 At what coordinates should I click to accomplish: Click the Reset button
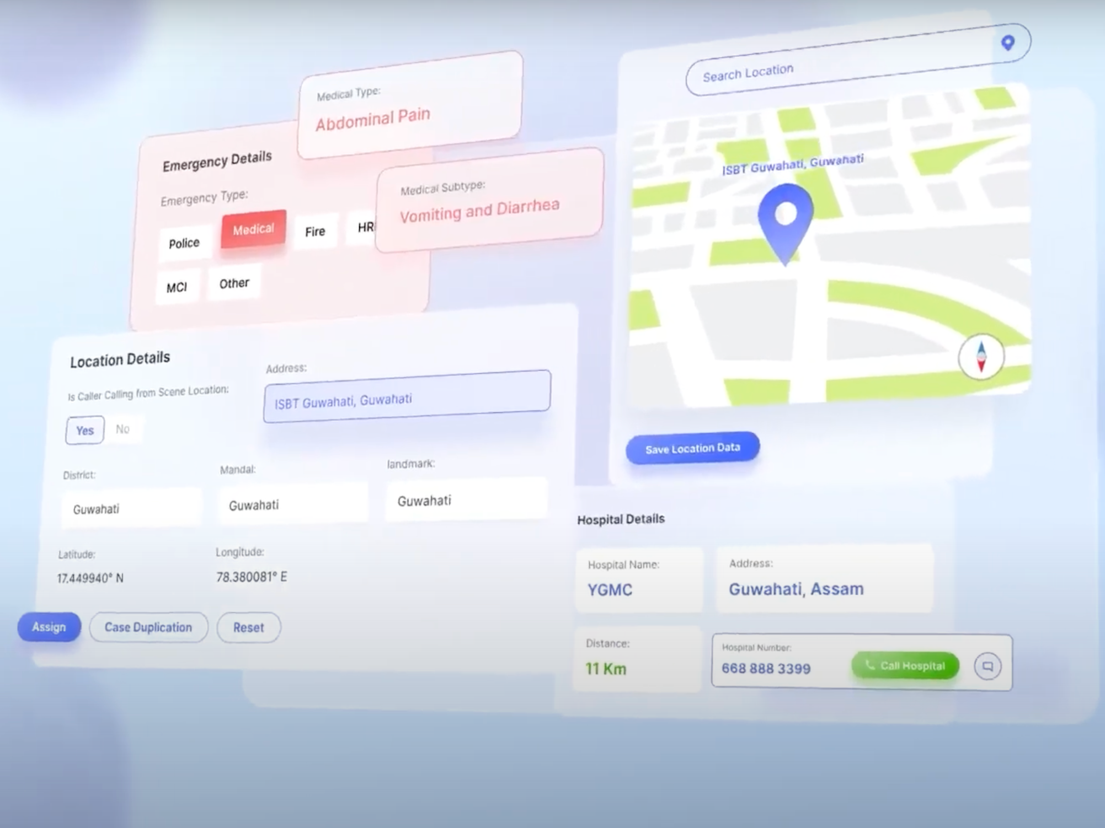click(249, 627)
